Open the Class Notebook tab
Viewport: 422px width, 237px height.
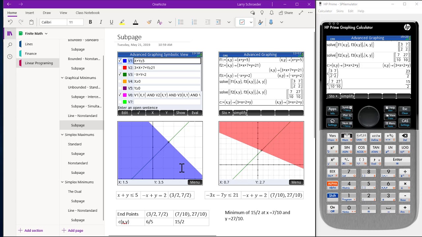[88, 13]
